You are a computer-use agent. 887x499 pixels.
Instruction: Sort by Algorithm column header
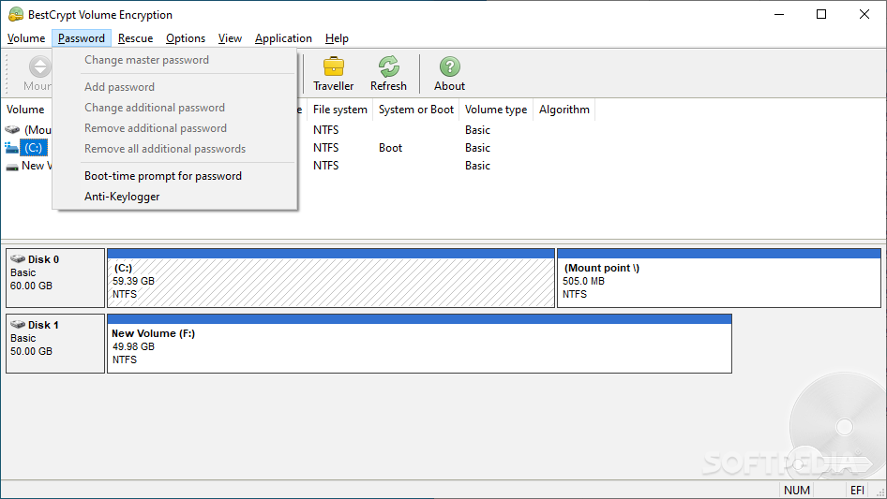564,110
